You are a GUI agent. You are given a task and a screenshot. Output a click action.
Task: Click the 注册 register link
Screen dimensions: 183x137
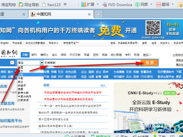pyautogui.click(x=154, y=43)
